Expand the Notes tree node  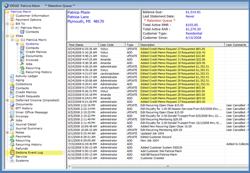click(x=7, y=133)
